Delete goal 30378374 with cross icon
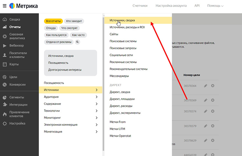The width and height of the screenshot is (242, 156). 213,111
